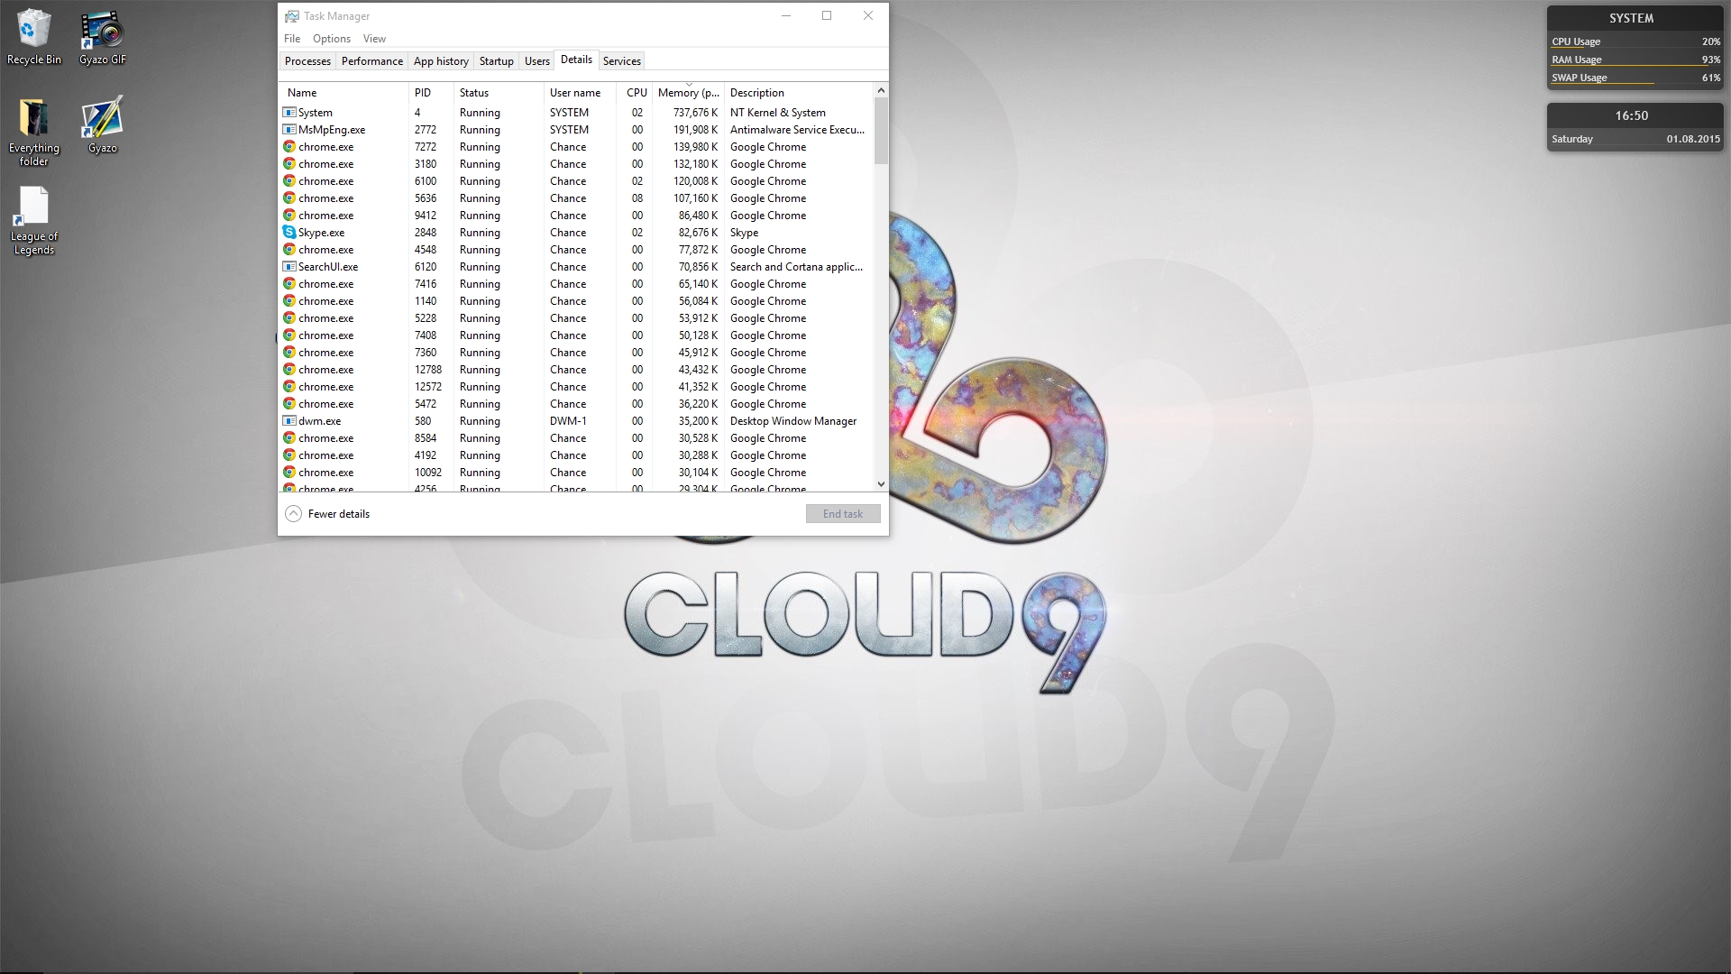Click the scroll down arrow in process list

coord(881,484)
